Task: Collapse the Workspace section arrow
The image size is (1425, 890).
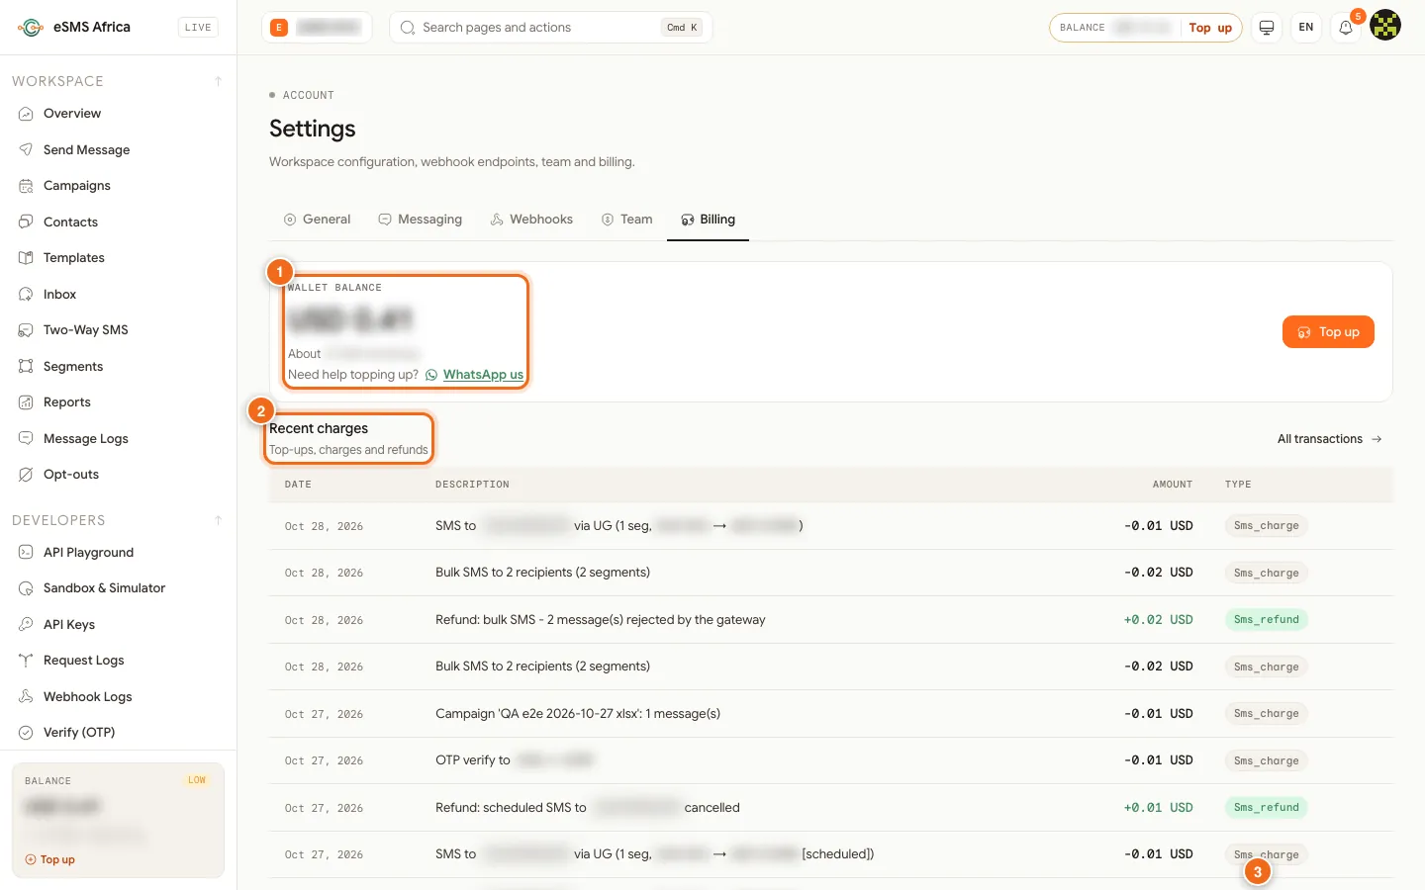Action: [218, 81]
